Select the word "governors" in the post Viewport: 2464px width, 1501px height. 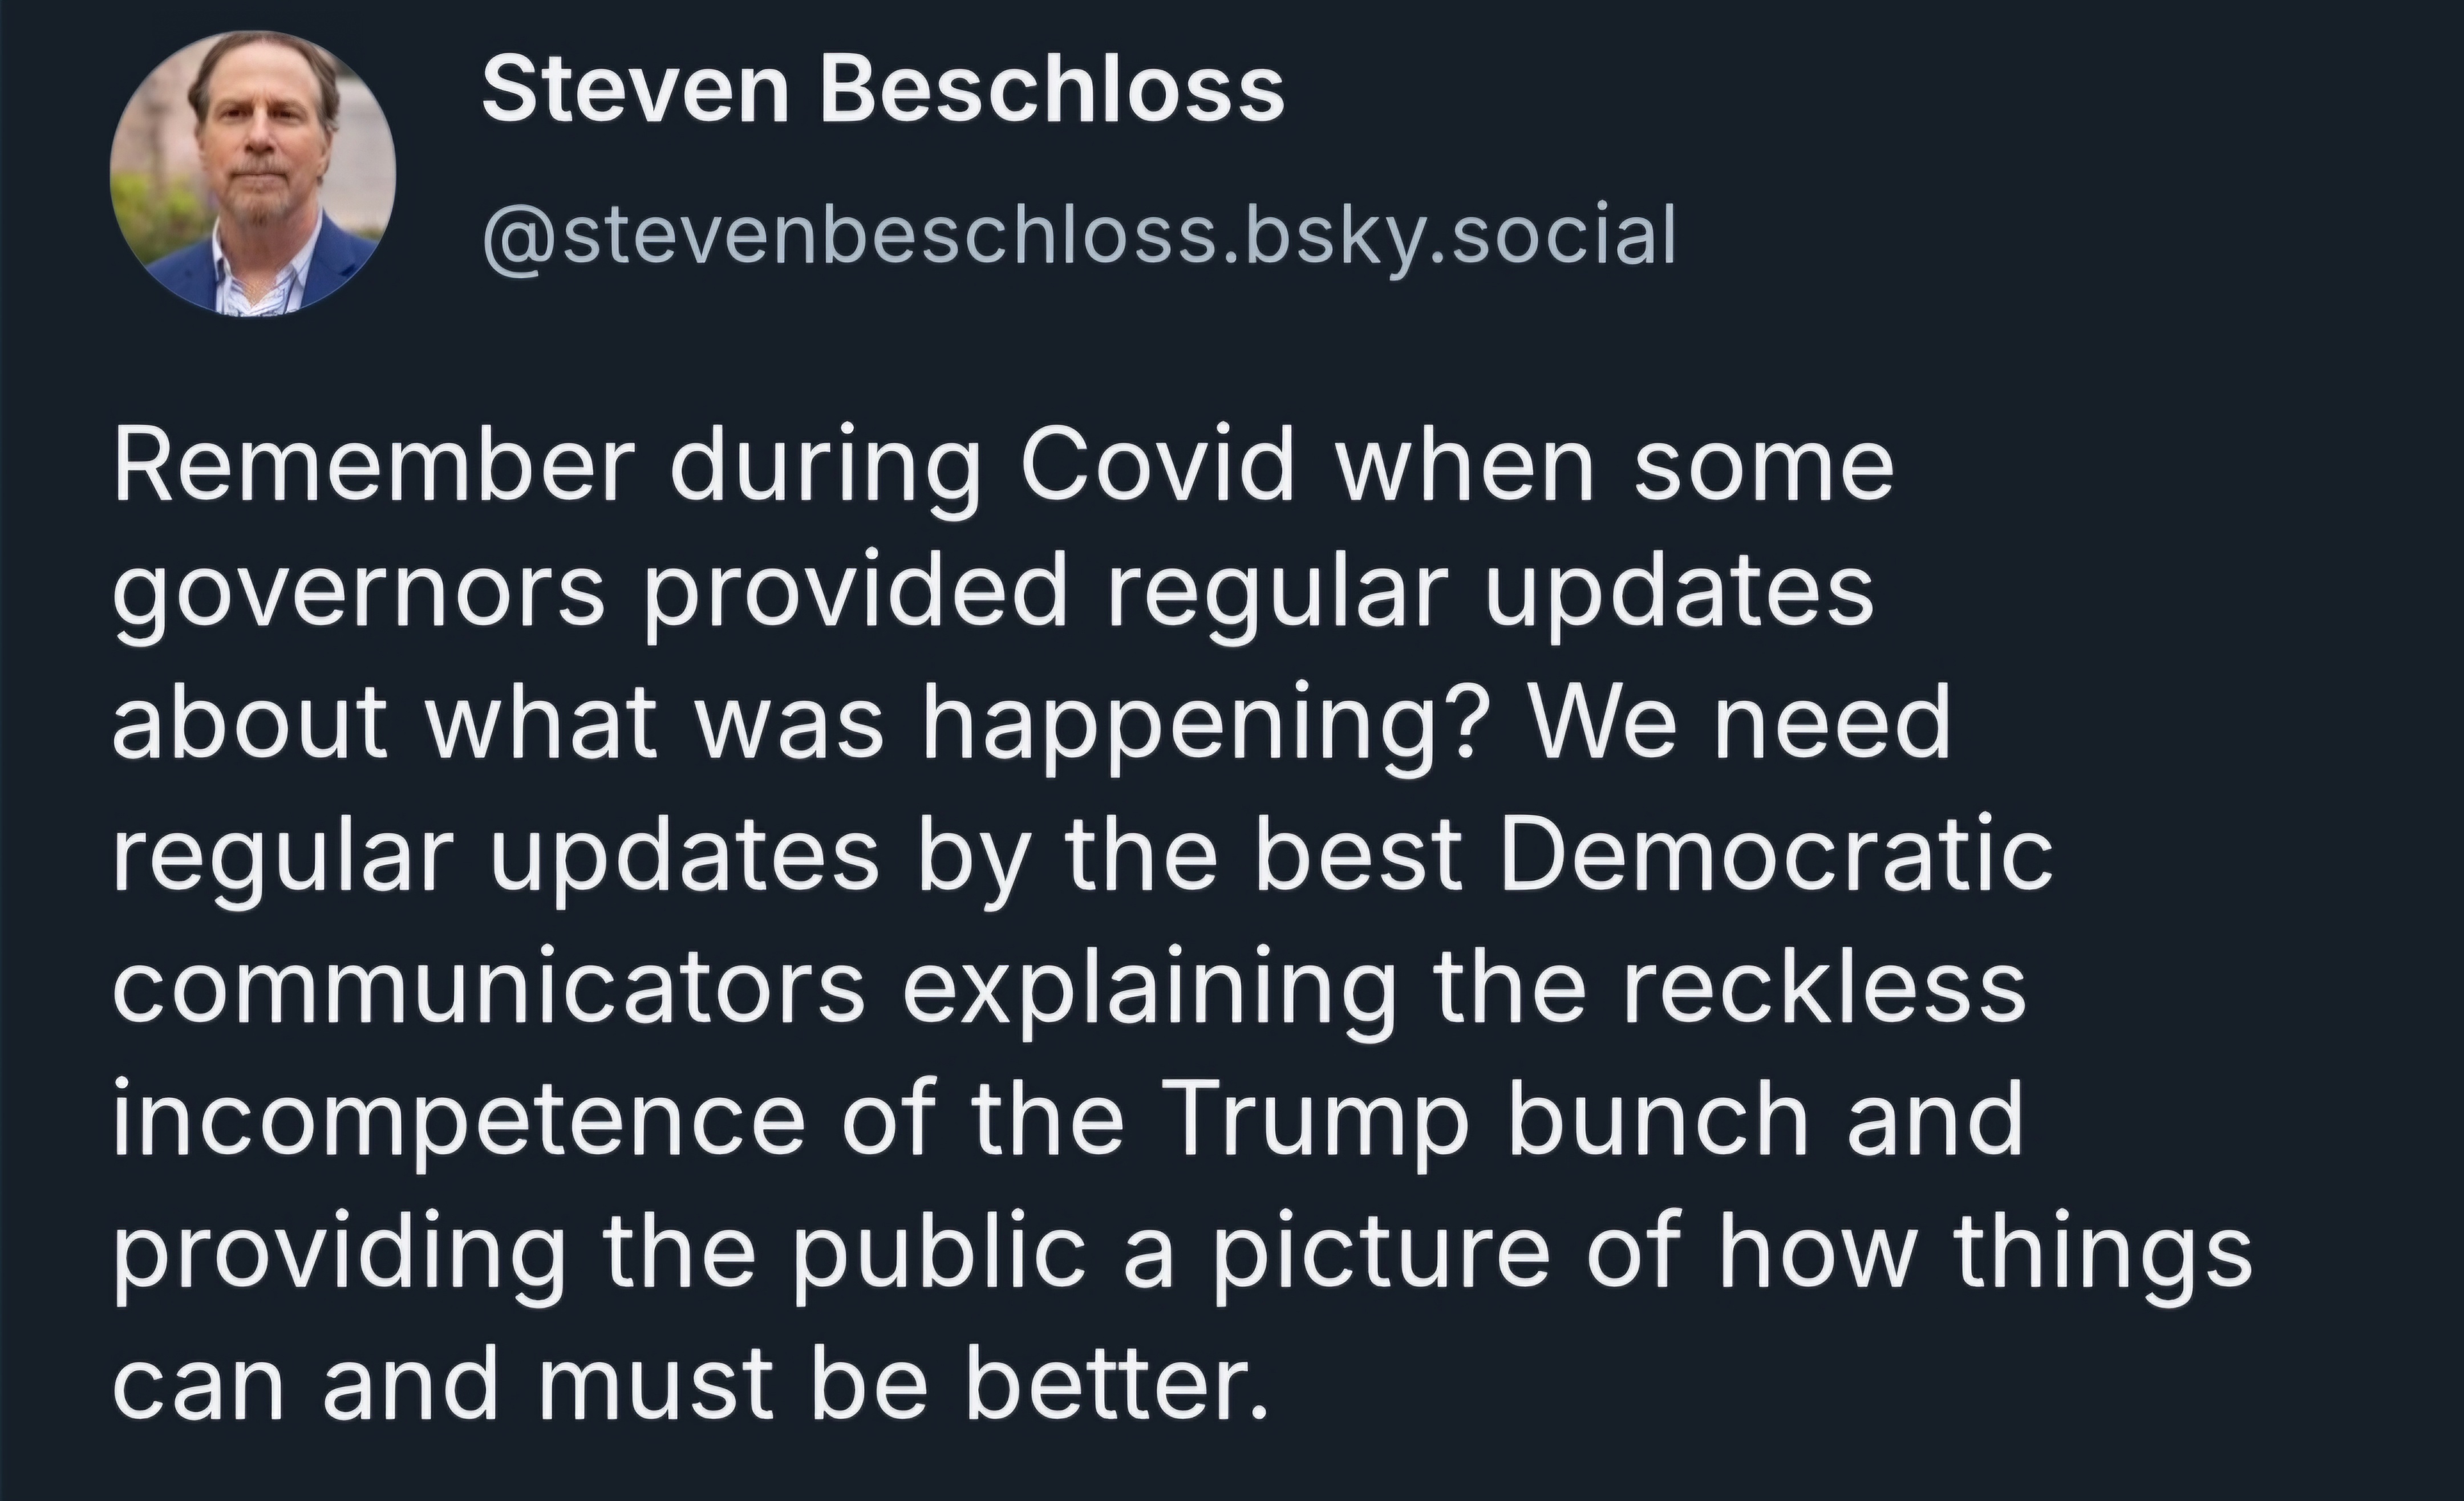[359, 598]
